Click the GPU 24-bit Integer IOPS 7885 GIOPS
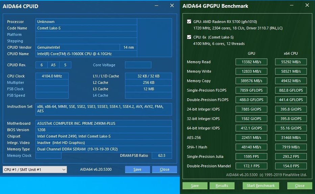Image resolution: width=315 pixels, height=194 pixels. pyautogui.click(x=251, y=109)
